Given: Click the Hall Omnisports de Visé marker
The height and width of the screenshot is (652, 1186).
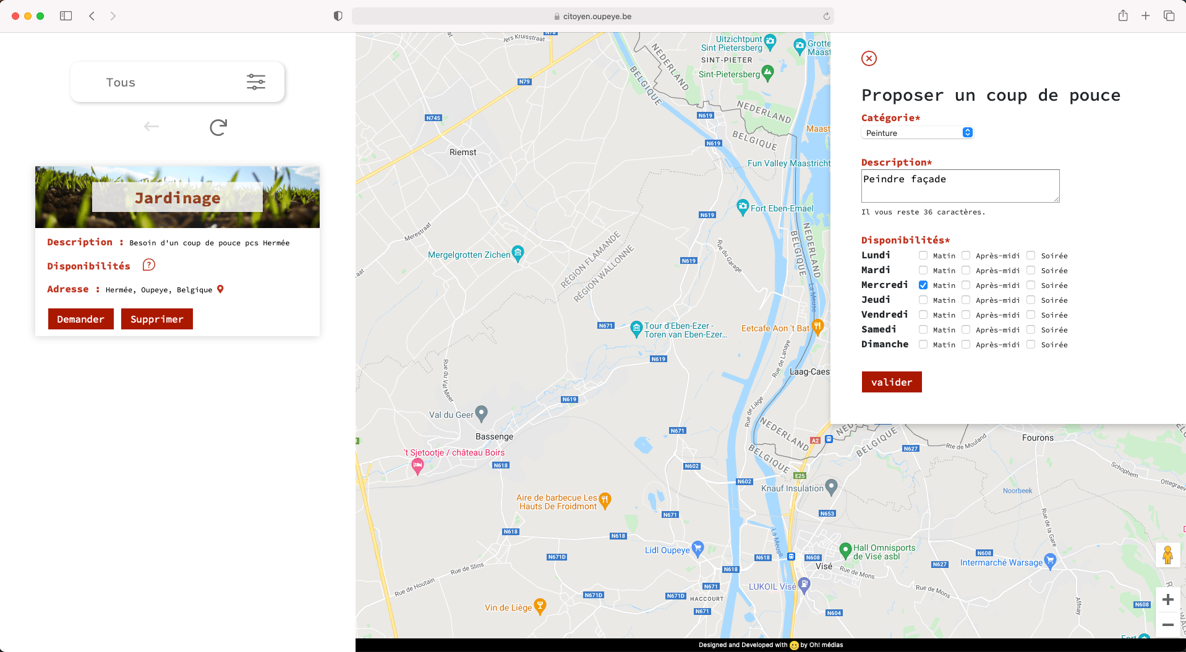Looking at the screenshot, I should pos(845,550).
